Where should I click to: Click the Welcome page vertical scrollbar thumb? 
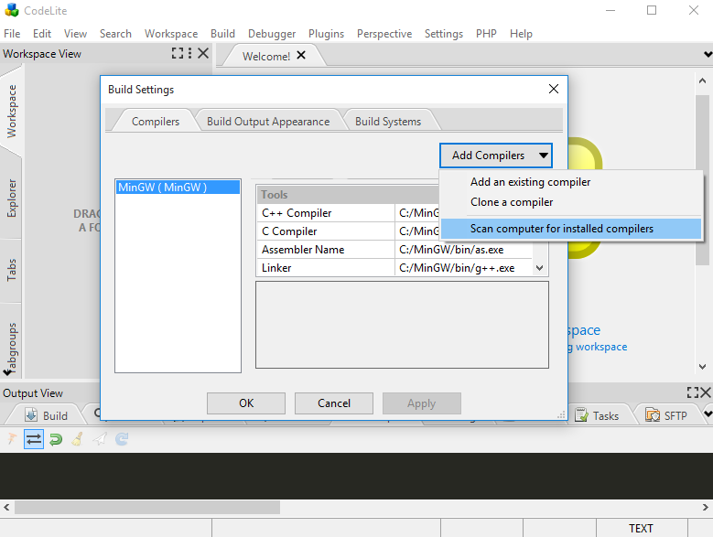point(702,180)
